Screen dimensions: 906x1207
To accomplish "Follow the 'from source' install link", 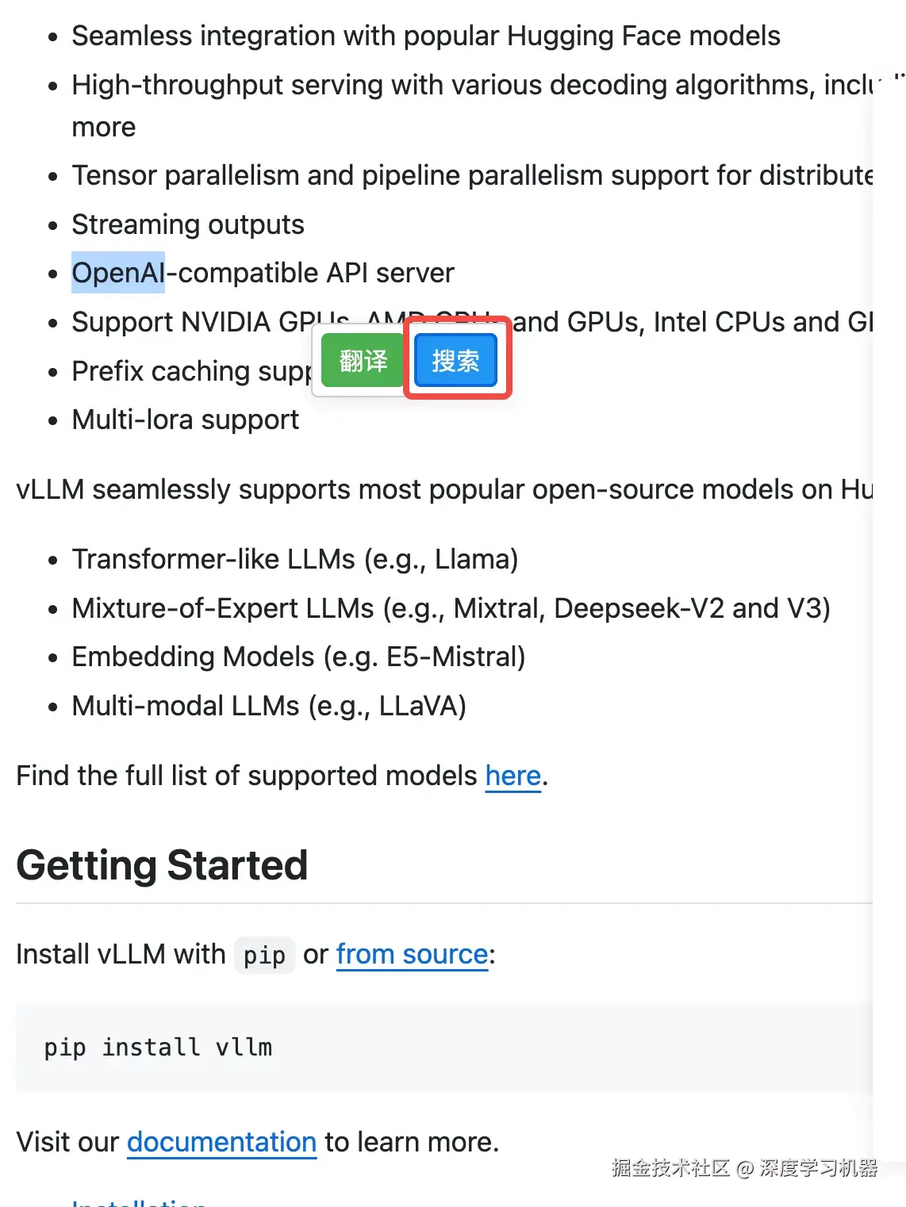I will click(412, 954).
